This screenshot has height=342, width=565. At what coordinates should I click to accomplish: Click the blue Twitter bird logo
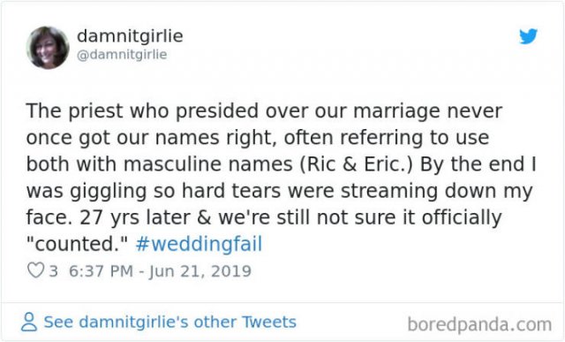click(528, 36)
